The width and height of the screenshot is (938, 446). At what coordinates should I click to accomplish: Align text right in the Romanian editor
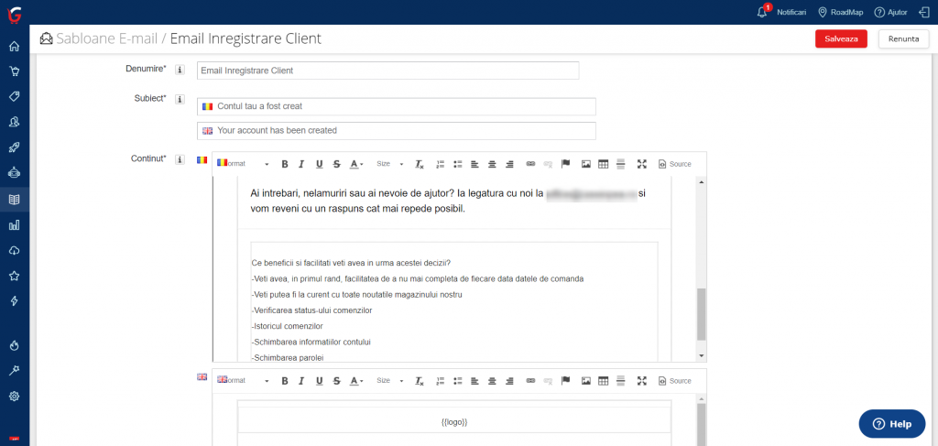point(509,164)
